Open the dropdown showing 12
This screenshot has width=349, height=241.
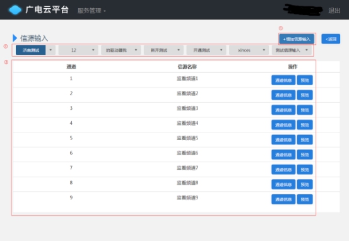[78, 50]
